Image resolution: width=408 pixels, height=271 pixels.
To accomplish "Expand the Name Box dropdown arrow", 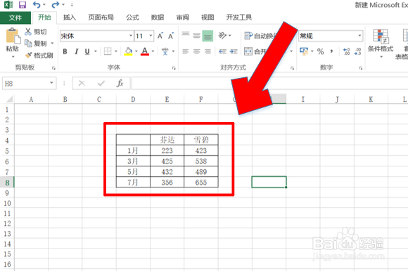I will (51, 83).
